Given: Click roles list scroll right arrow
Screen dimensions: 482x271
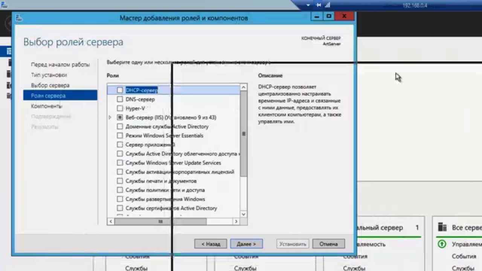Looking at the screenshot, I should click(x=236, y=222).
